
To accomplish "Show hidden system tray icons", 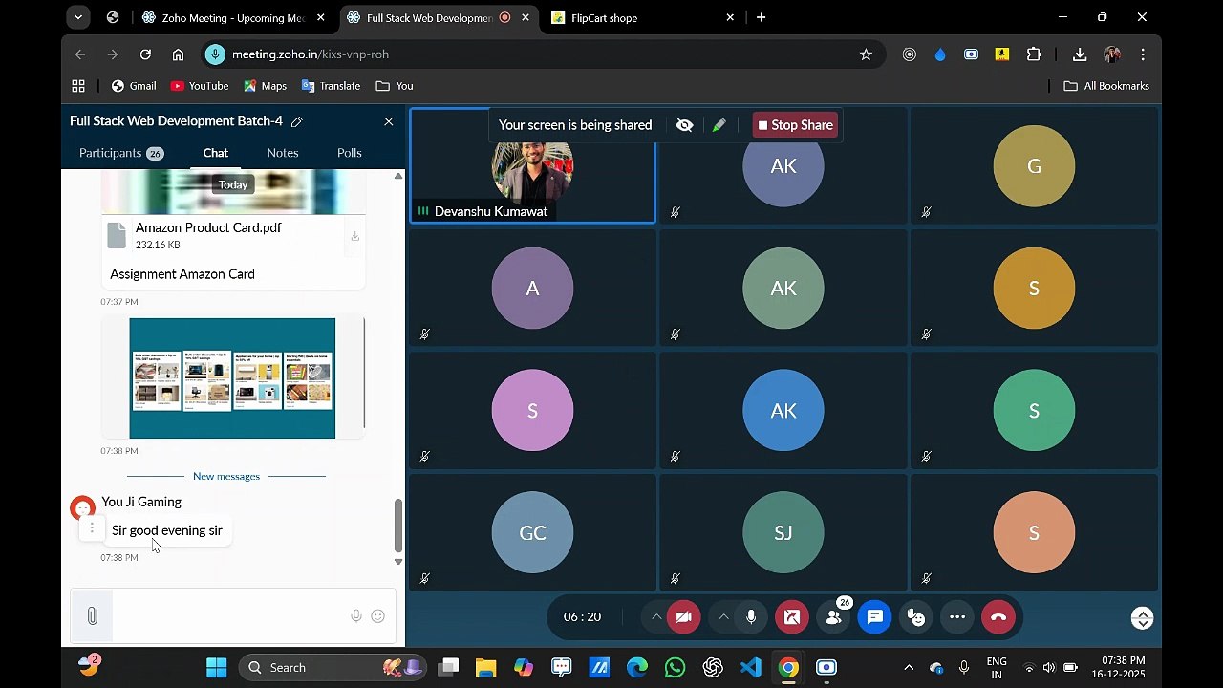I will pyautogui.click(x=909, y=668).
